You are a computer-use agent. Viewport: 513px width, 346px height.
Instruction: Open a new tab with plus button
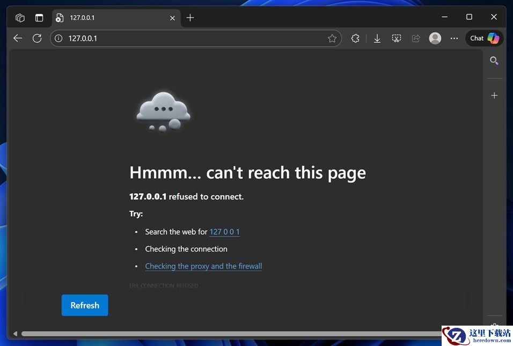coord(190,18)
